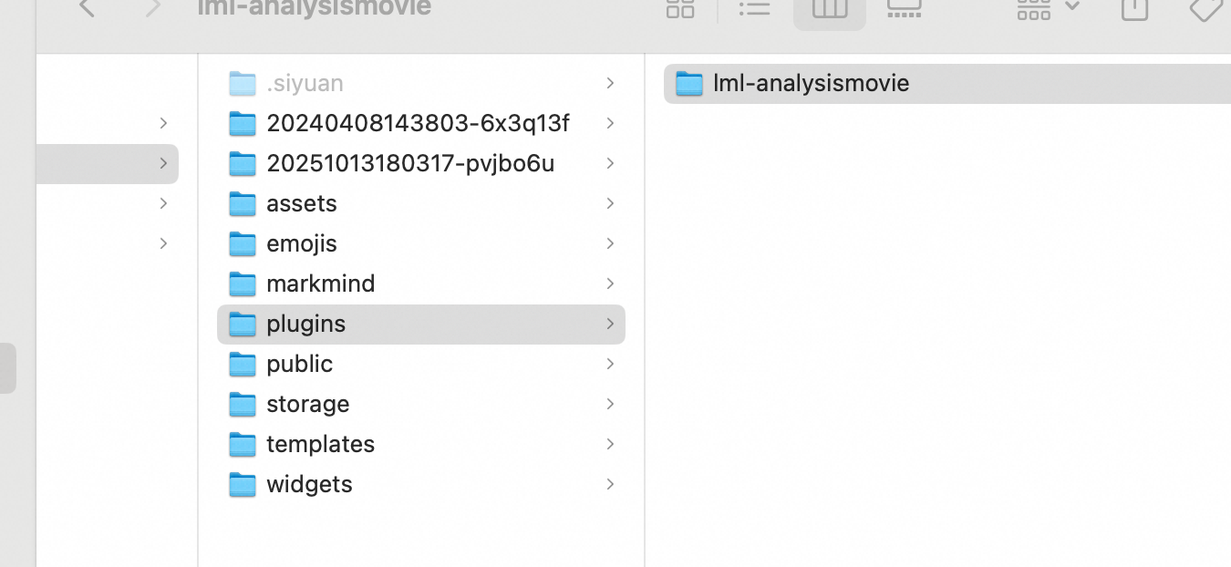Screen dimensions: 1231x567
Task: Click the public folder name
Action: [x=299, y=364]
